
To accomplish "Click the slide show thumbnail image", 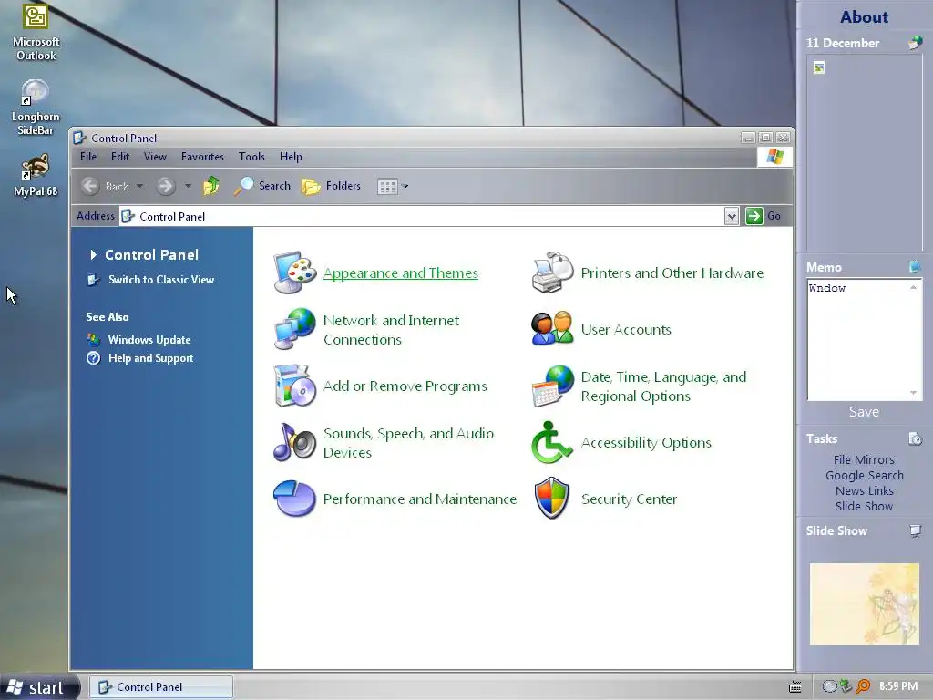I will coord(864,603).
